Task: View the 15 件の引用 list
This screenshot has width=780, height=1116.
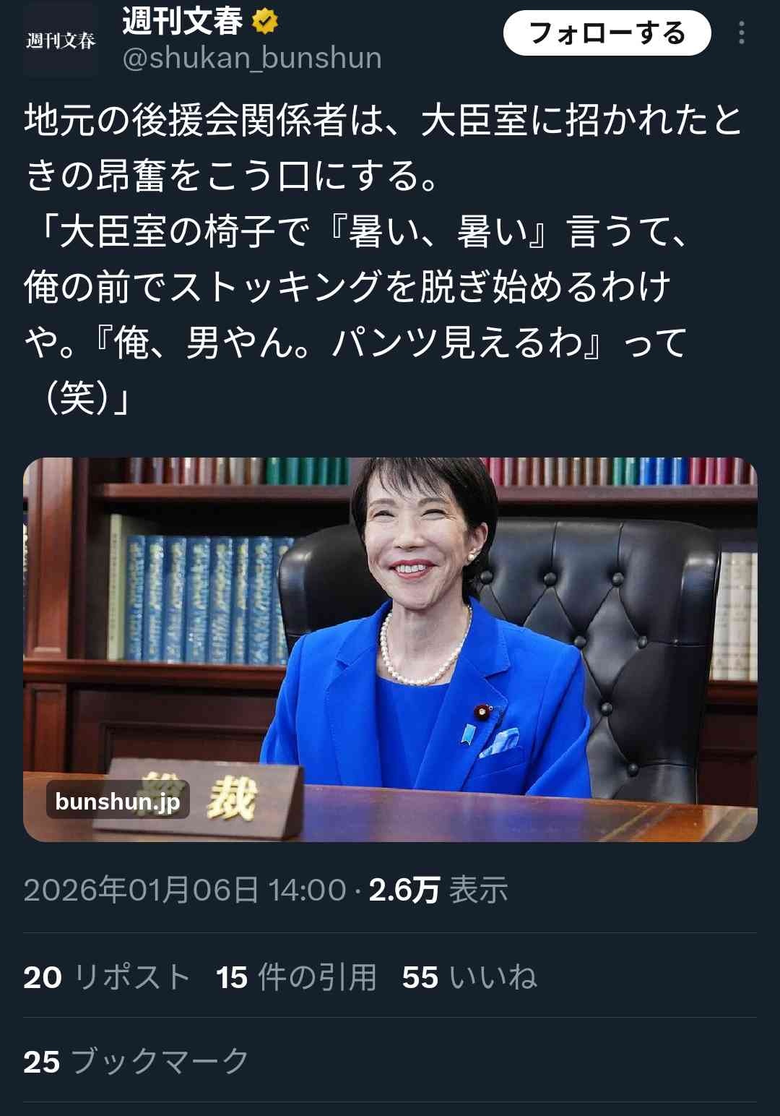Action: [296, 977]
